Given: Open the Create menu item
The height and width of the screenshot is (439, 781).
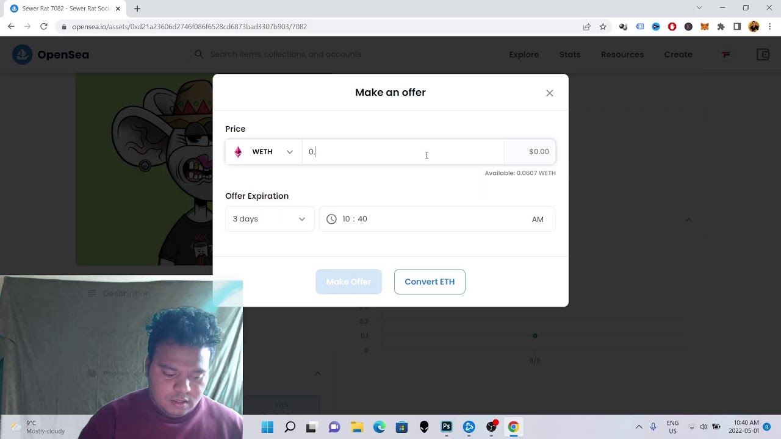Looking at the screenshot, I should coord(678,54).
